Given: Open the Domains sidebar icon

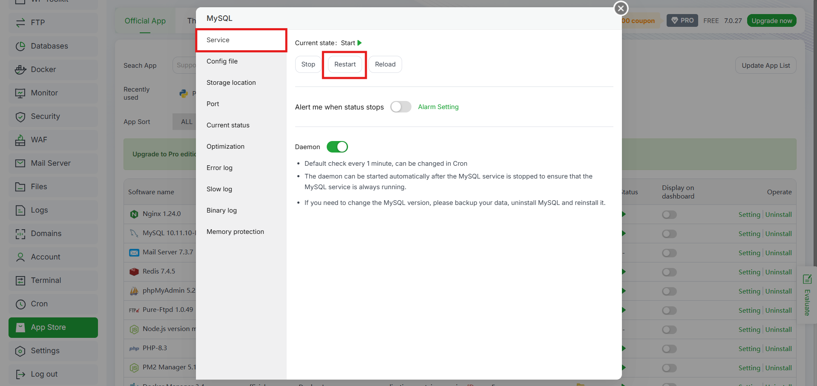Looking at the screenshot, I should pos(20,233).
